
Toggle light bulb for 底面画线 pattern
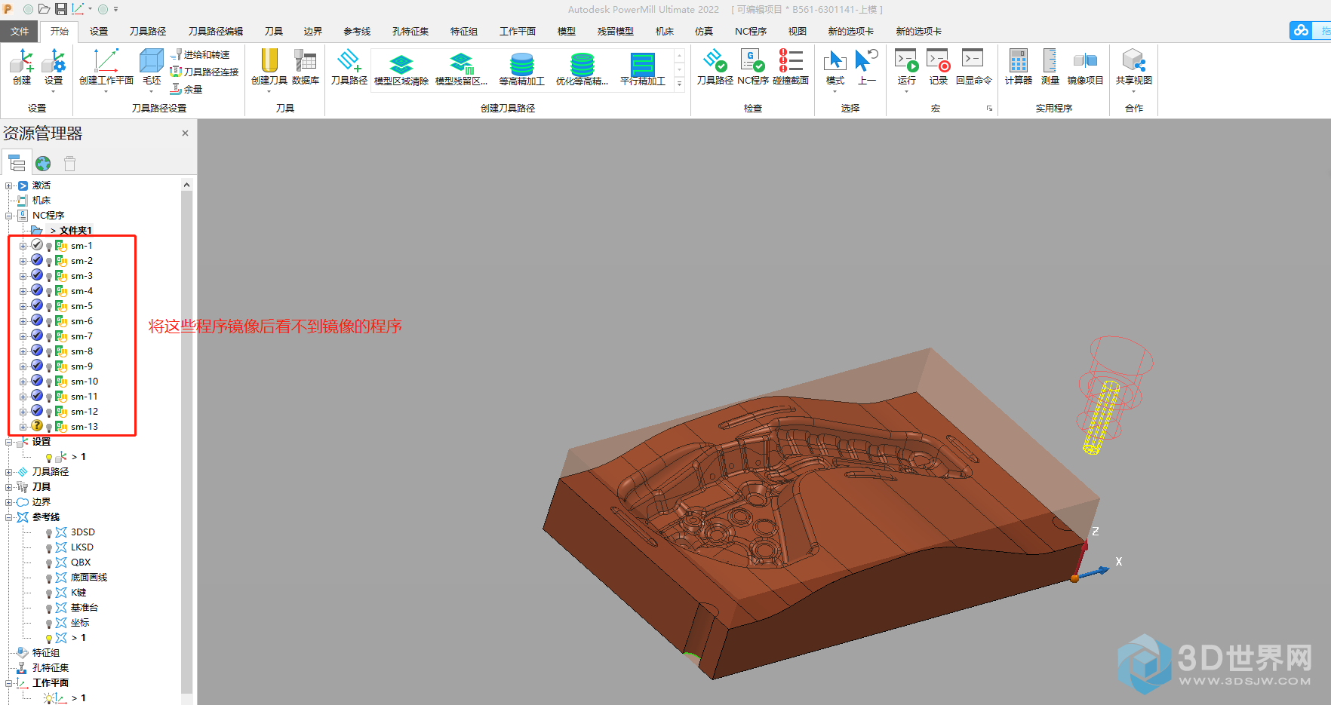pyautogui.click(x=49, y=578)
